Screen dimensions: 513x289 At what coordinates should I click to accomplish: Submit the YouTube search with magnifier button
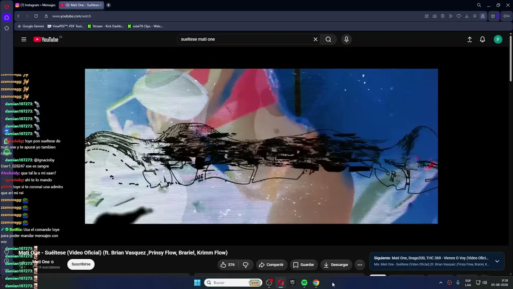pos(328,39)
